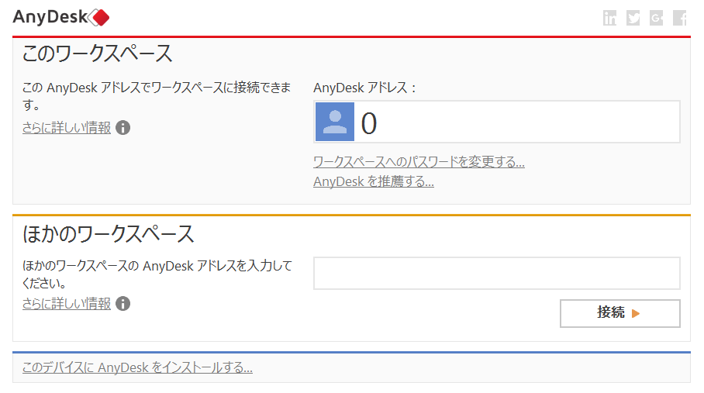Click the ほかのワークスペース section heading
The width and height of the screenshot is (704, 393).
(109, 234)
